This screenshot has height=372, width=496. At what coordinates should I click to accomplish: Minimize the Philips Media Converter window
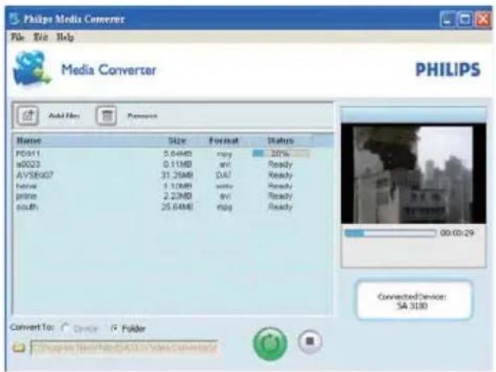(447, 19)
